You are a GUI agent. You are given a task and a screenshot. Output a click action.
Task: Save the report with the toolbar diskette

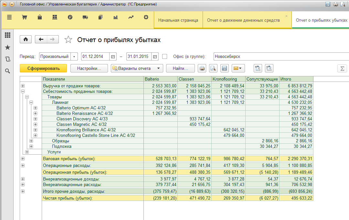225,68
